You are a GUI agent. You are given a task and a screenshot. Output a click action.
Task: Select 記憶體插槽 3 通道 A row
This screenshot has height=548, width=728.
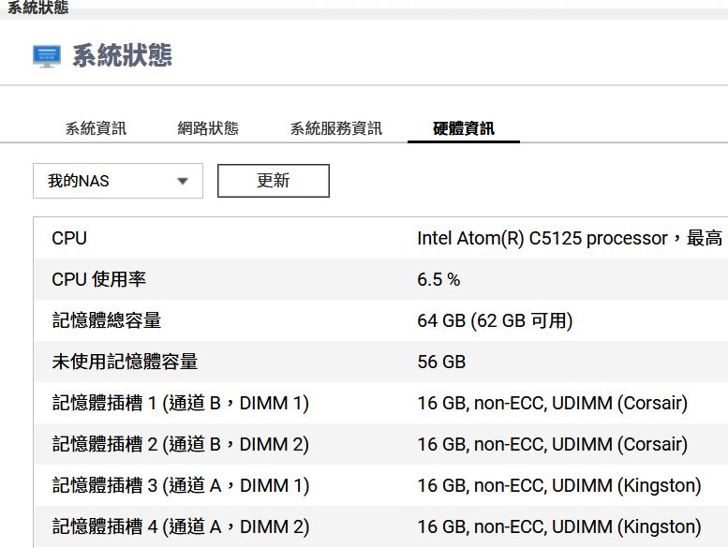pos(380,485)
